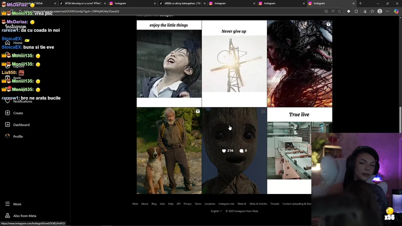Open the browser profile avatar
The width and height of the screenshot is (402, 226).
(380, 11)
